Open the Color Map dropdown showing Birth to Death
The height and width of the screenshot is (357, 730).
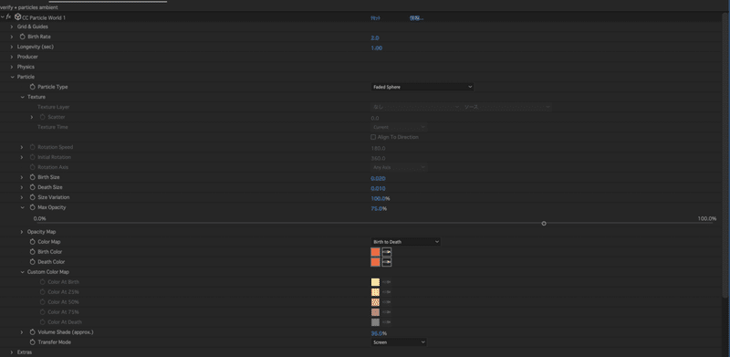click(x=405, y=242)
